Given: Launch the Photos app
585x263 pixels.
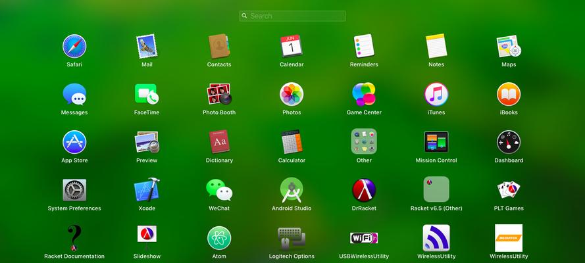Looking at the screenshot, I should (292, 94).
